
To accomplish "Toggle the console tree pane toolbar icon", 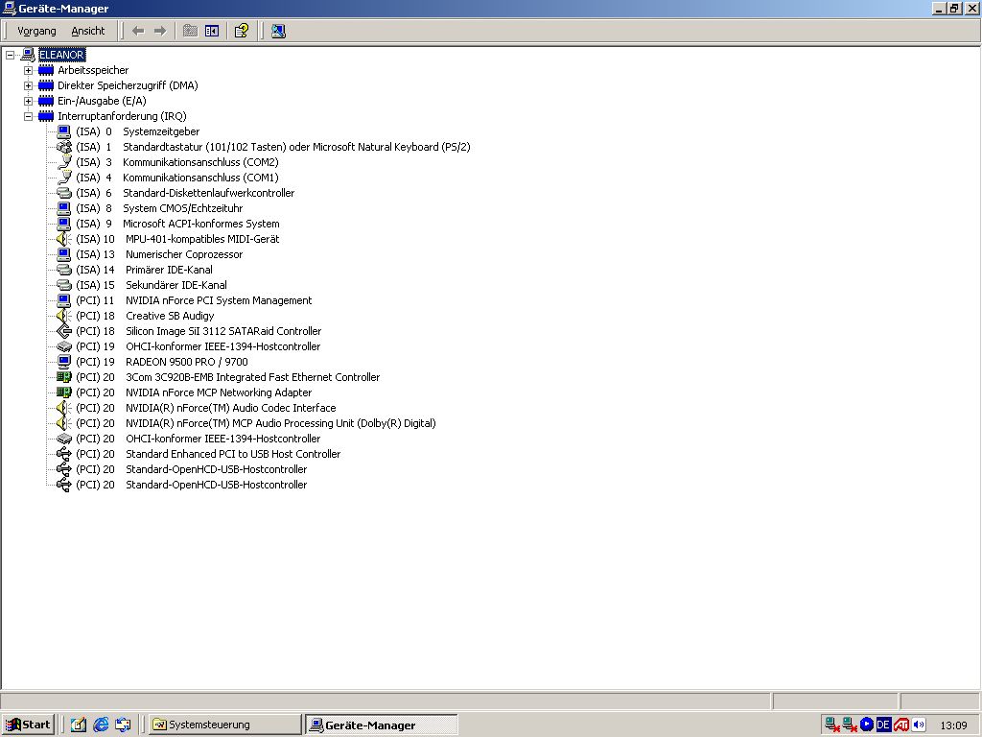I will click(212, 31).
